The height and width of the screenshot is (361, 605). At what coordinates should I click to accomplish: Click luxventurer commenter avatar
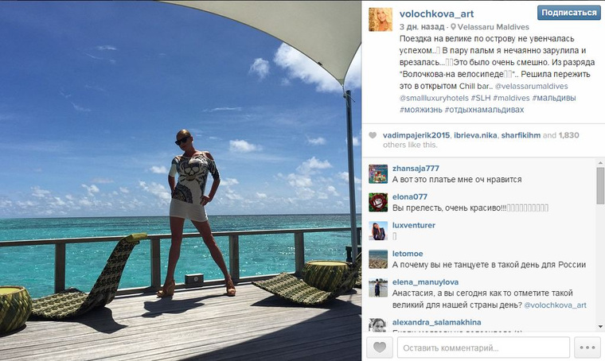tap(378, 231)
